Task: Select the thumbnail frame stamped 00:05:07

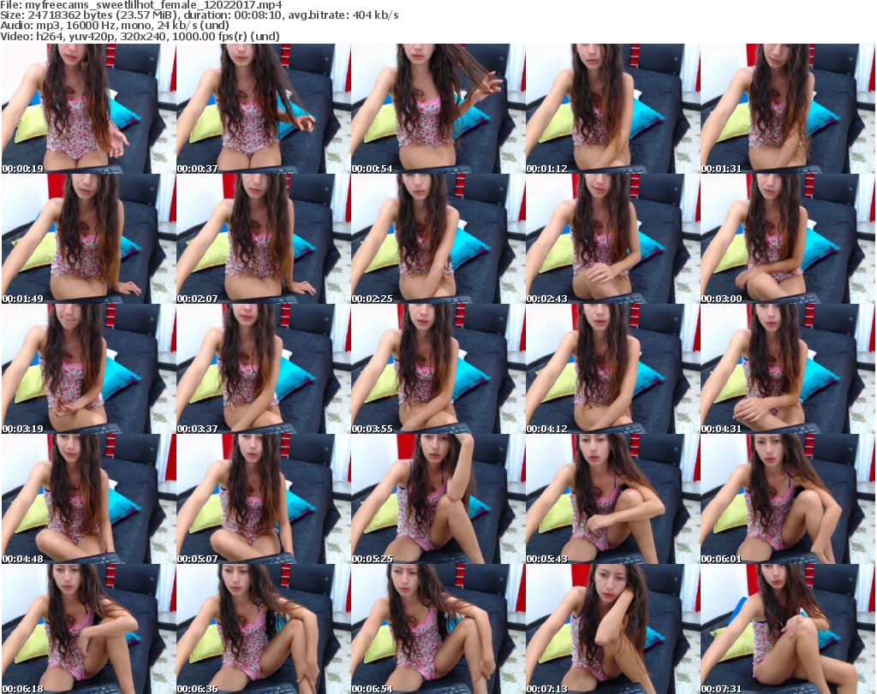Action: click(x=264, y=499)
